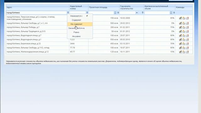Click red-X delete icon for Береговая улица row

(x=187, y=44)
